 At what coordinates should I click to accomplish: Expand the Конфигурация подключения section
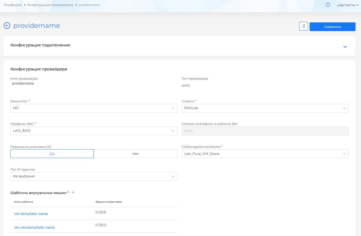coord(345,47)
